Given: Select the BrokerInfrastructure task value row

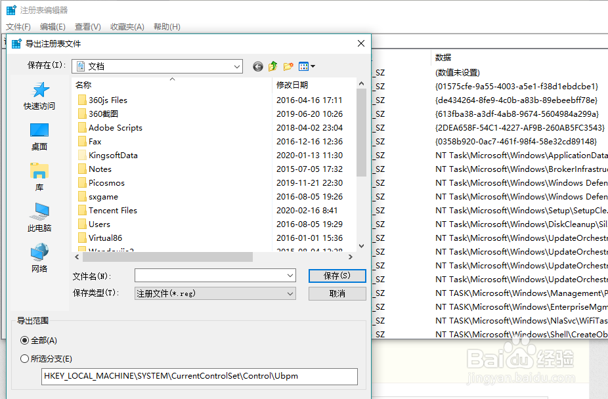Looking at the screenshot, I should 521,169.
